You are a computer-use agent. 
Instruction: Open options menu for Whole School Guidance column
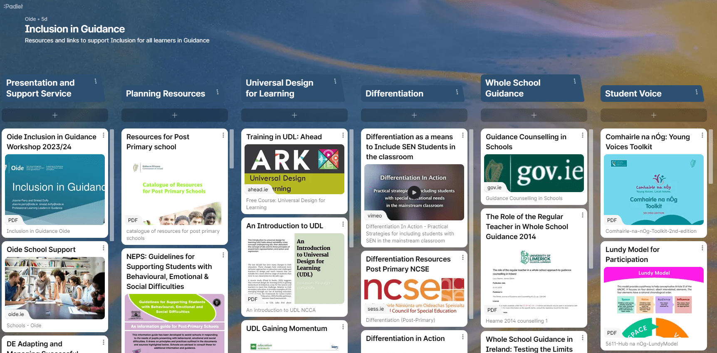tap(575, 81)
